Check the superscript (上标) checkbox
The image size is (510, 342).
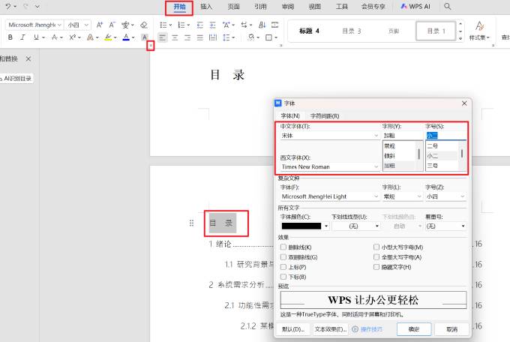[x=283, y=267]
